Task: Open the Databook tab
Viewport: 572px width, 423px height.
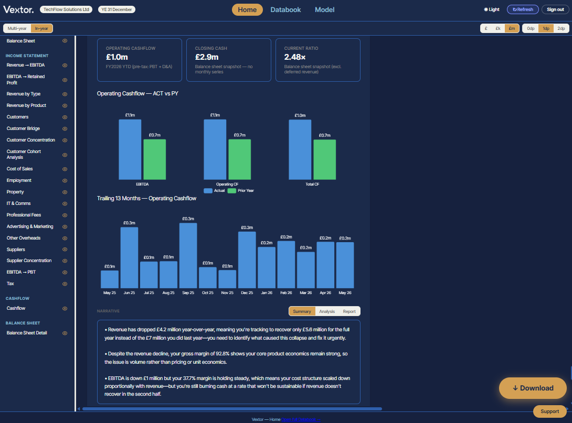Action: pyautogui.click(x=285, y=10)
